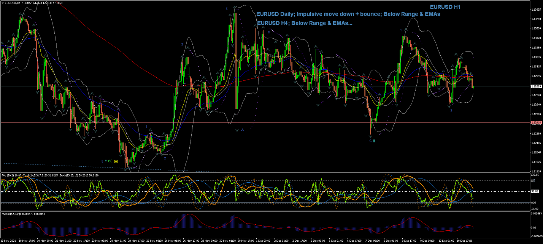Click the 0.00 level on MACD scale
The image size is (543, 244).
click(533, 227)
